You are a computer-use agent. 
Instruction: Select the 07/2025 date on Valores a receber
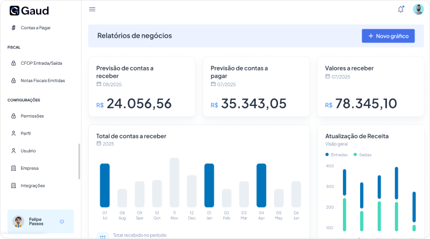point(341,77)
